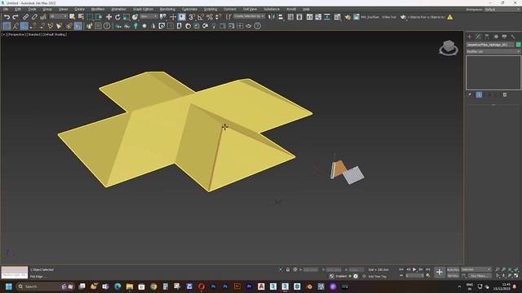Open the key filter Selected dropdown
The image size is (522, 293).
(476, 269)
